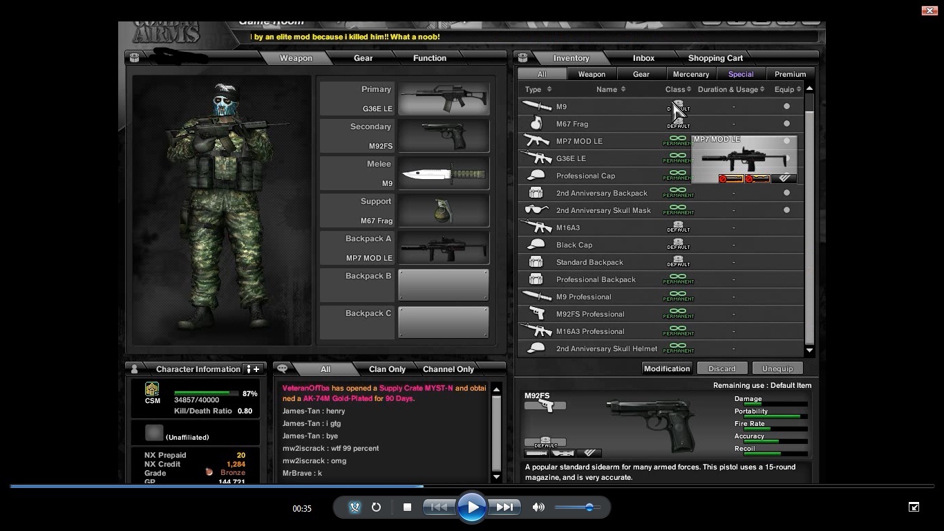This screenshot has width=944, height=531.
Task: Select the 2nd Anniversary Backpack icon
Action: (x=536, y=193)
